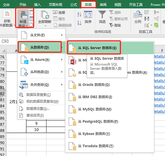The width and height of the screenshot is (165, 156).
Task: Open the hyperlink in column F row 85
Action: [x=160, y=111]
